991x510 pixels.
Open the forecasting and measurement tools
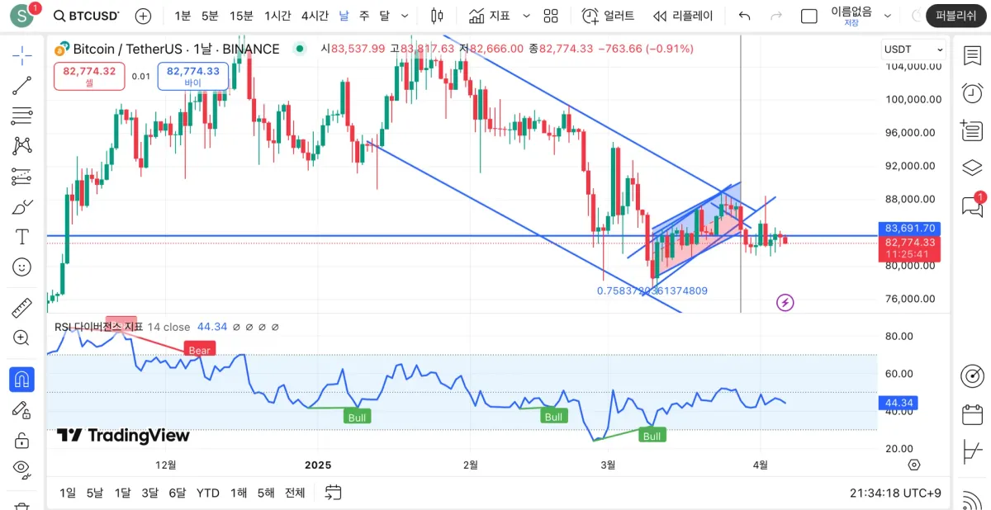(x=22, y=176)
